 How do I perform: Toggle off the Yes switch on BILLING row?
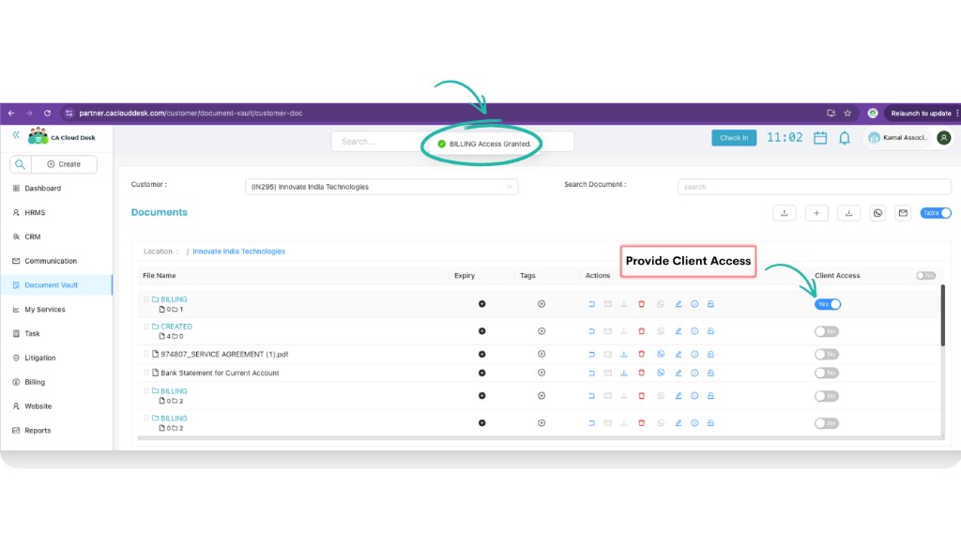point(826,303)
